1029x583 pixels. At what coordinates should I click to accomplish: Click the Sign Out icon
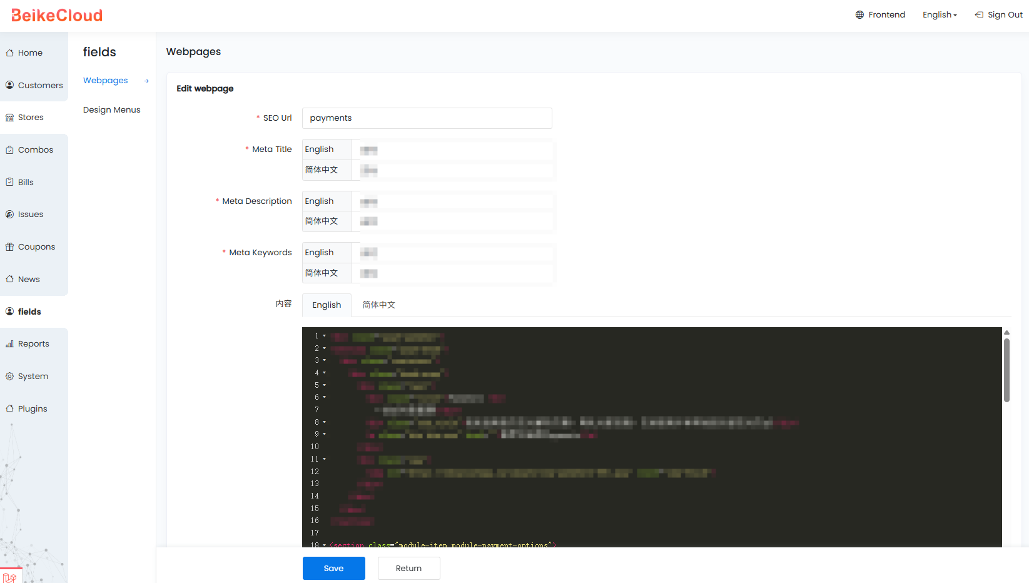(979, 15)
